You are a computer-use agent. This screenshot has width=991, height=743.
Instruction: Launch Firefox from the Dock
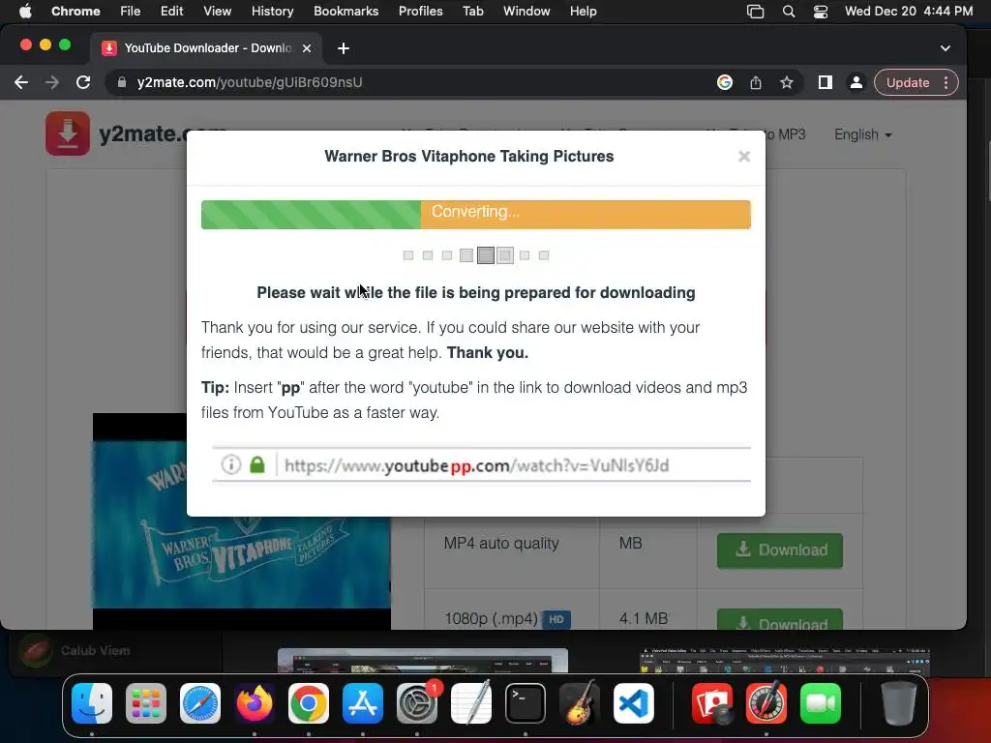[x=255, y=703]
